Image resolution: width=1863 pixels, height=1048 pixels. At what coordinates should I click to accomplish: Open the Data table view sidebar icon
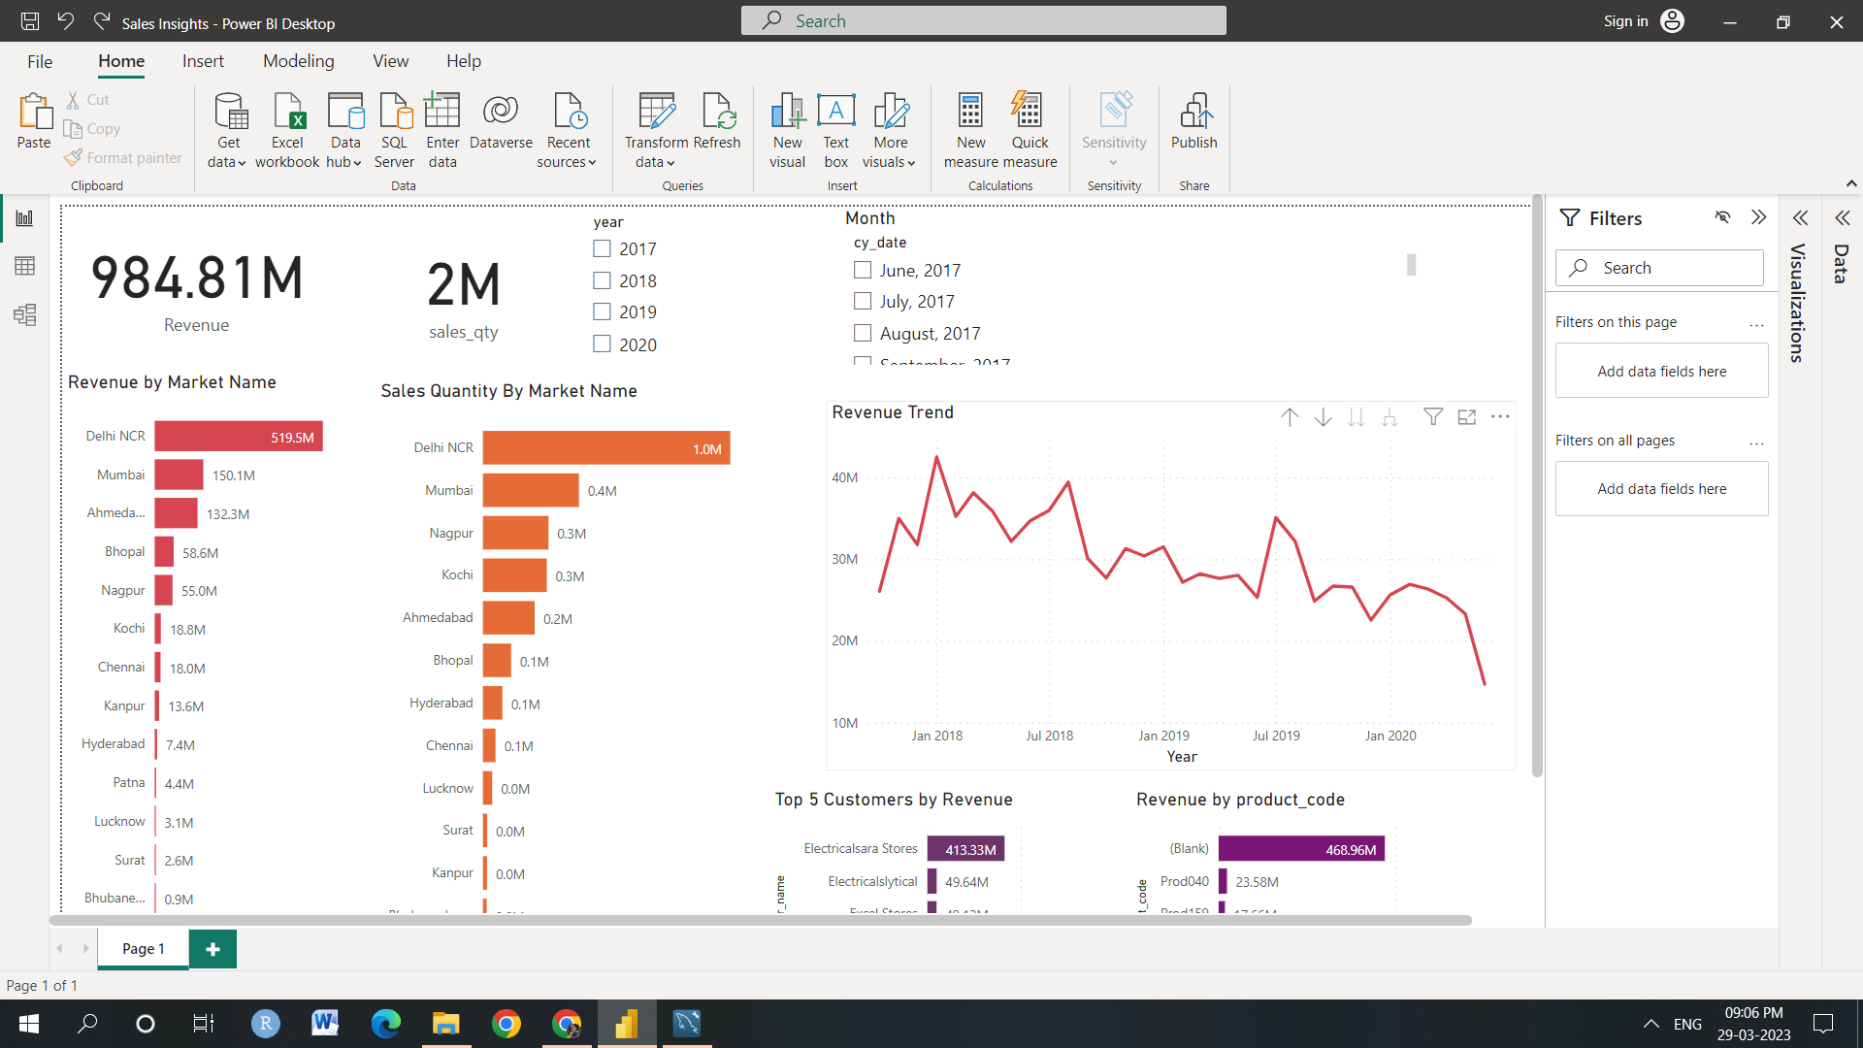pos(25,266)
